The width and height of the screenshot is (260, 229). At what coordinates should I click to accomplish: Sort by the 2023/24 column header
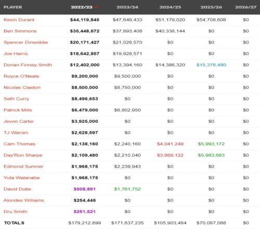127,7
